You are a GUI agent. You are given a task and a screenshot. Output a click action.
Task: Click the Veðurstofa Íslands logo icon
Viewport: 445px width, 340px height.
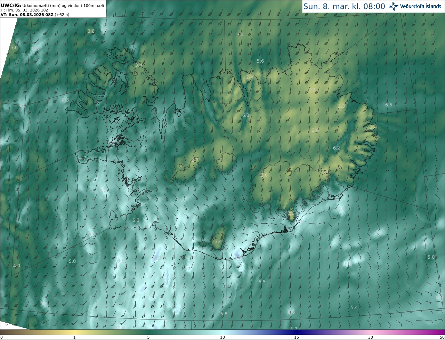[394, 6]
